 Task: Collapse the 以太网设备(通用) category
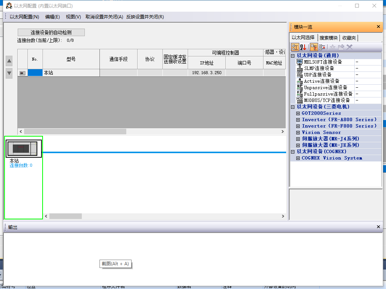click(x=293, y=56)
